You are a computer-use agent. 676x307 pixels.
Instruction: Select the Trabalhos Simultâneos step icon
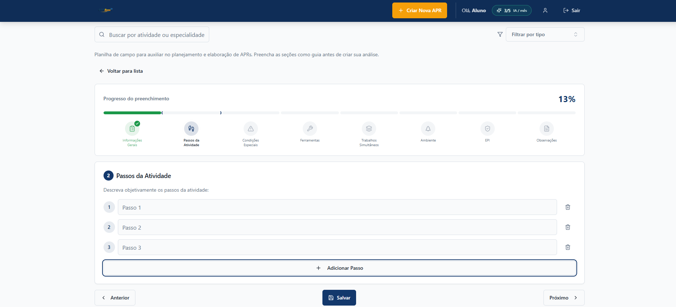coord(369,129)
